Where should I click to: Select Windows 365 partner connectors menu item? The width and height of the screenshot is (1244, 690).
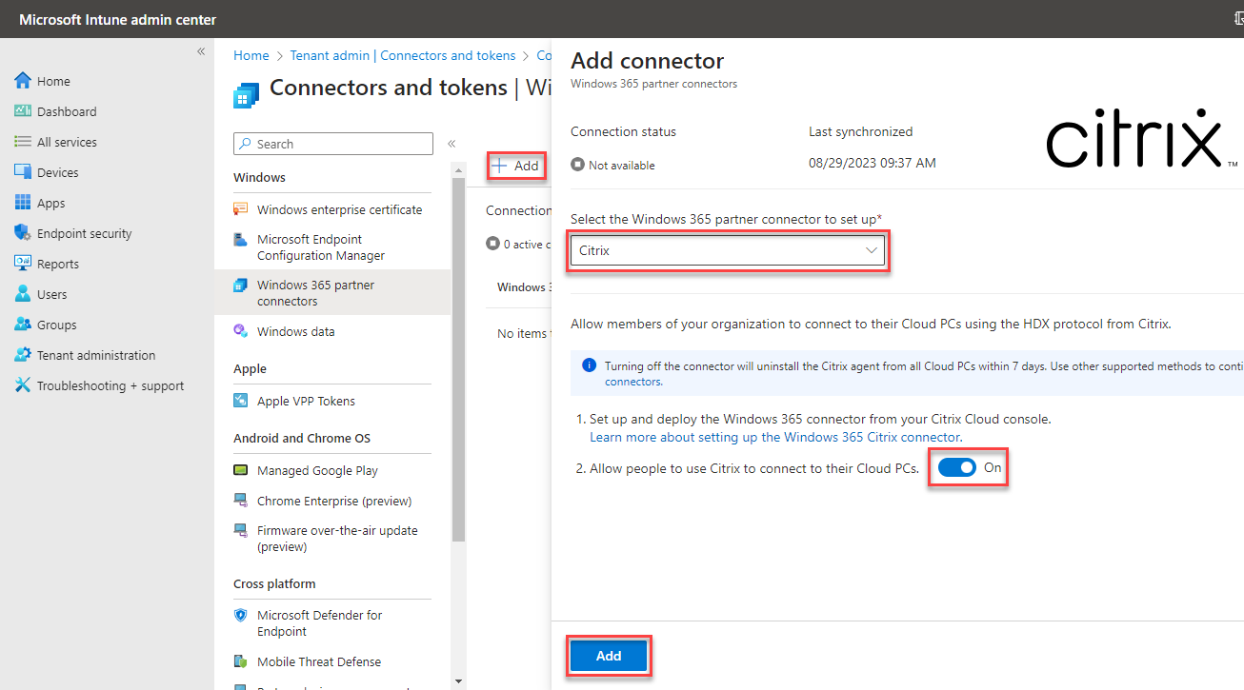click(x=315, y=293)
